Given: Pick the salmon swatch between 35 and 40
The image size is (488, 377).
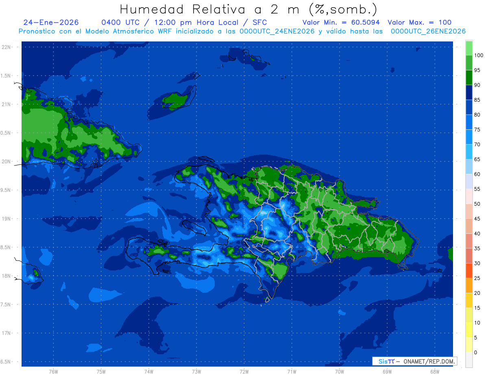Looking at the screenshot, I should 469,241.
